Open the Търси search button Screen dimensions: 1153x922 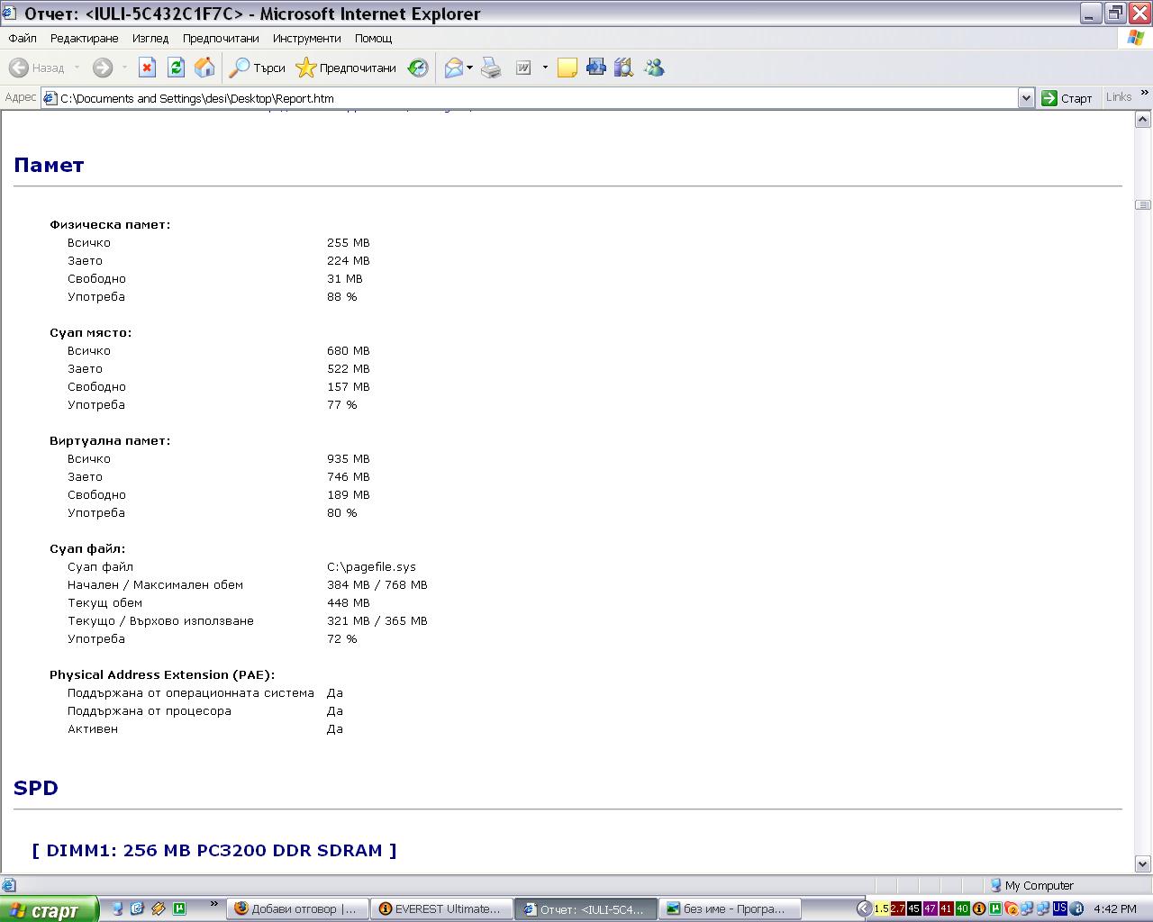pyautogui.click(x=258, y=68)
